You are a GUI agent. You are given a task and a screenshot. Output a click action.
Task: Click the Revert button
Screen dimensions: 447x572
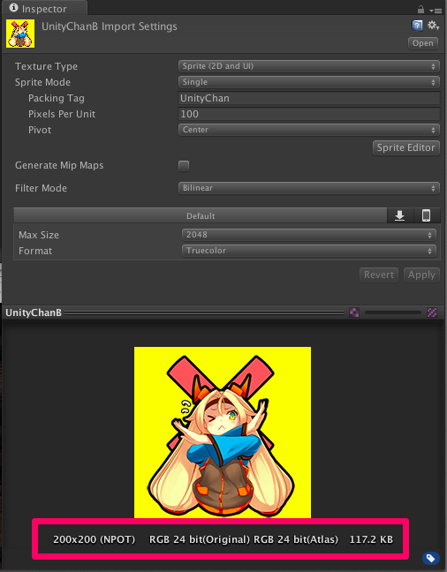(379, 275)
